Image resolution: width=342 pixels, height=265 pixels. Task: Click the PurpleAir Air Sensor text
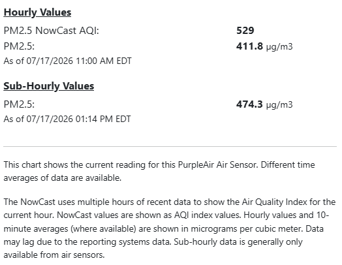tap(218, 164)
